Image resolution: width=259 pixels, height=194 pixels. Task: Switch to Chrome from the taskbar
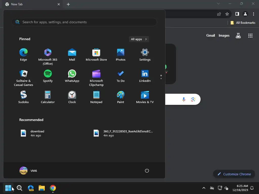[53, 188]
